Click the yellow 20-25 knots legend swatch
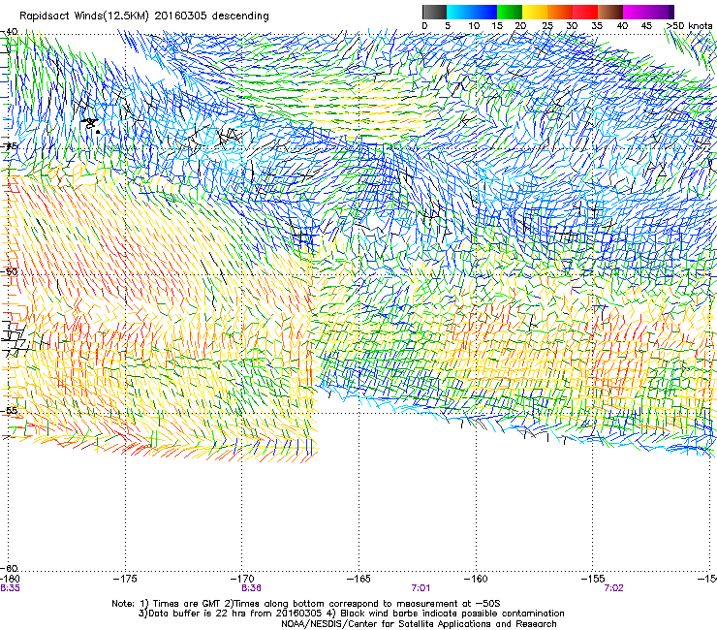The width and height of the screenshot is (717, 630). coord(535,12)
